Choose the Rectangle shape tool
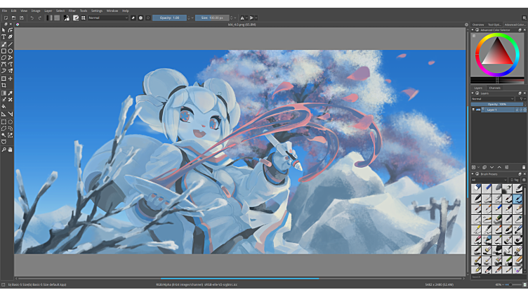The height and width of the screenshot is (297, 528). [4, 51]
